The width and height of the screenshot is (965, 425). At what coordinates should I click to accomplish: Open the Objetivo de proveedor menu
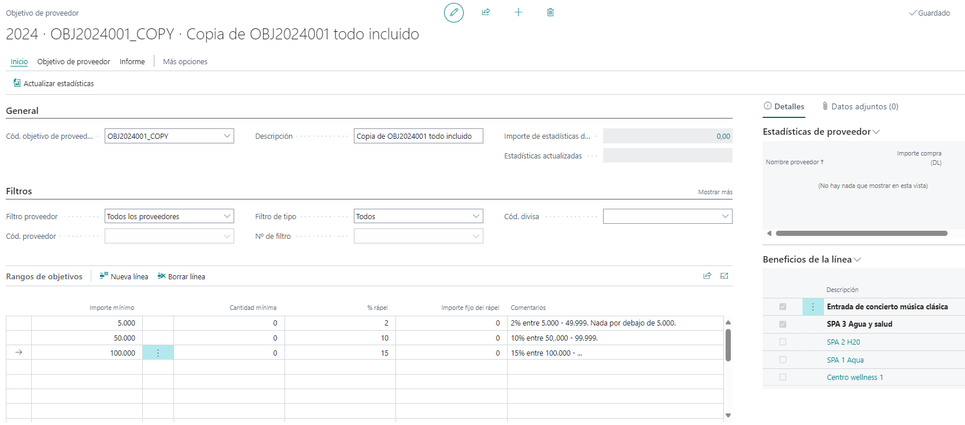coord(73,62)
